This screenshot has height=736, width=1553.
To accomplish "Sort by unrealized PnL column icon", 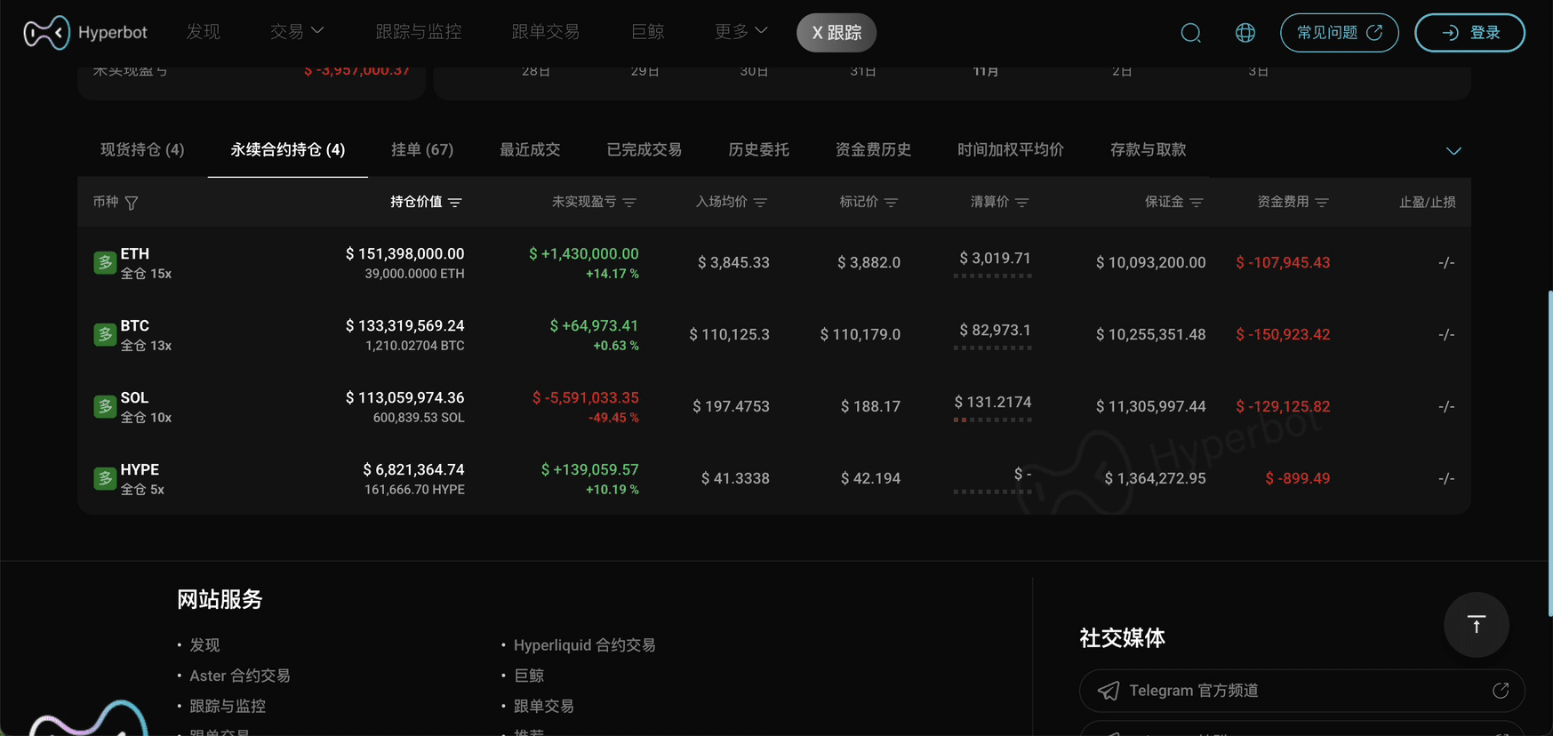I will click(629, 203).
